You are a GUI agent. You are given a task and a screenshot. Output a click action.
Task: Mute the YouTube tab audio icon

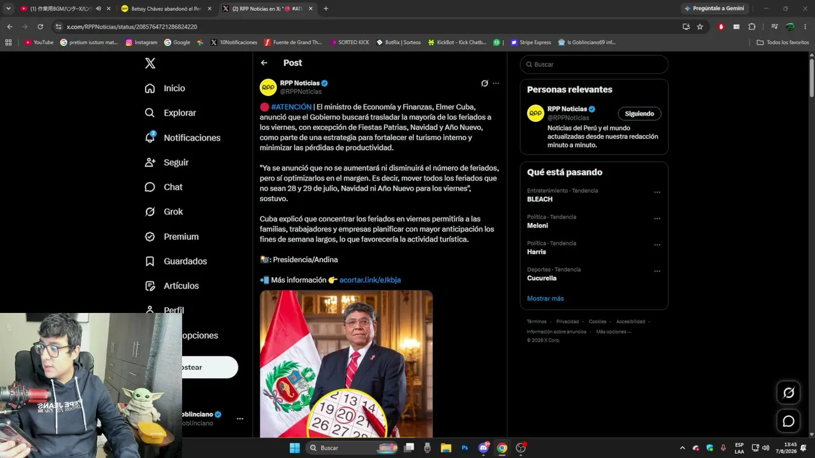pos(99,9)
